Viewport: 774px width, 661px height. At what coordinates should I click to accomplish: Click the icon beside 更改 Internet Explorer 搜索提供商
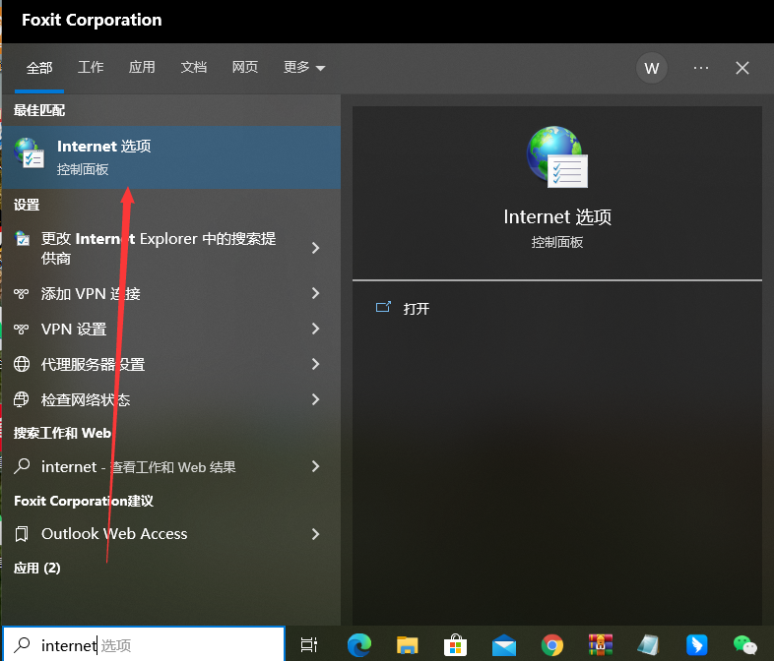pyautogui.click(x=23, y=239)
